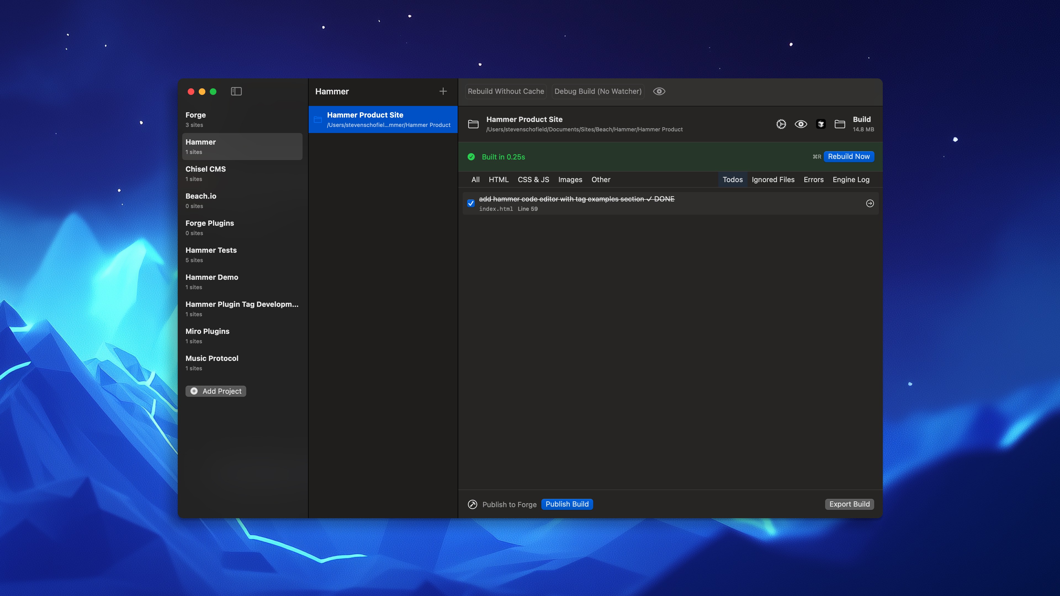Viewport: 1060px width, 596px height.
Task: Click the Publish to Forge arrow icon
Action: 472,504
